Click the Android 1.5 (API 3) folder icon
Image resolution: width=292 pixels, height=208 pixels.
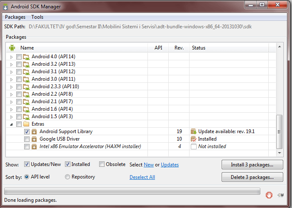click(26, 116)
